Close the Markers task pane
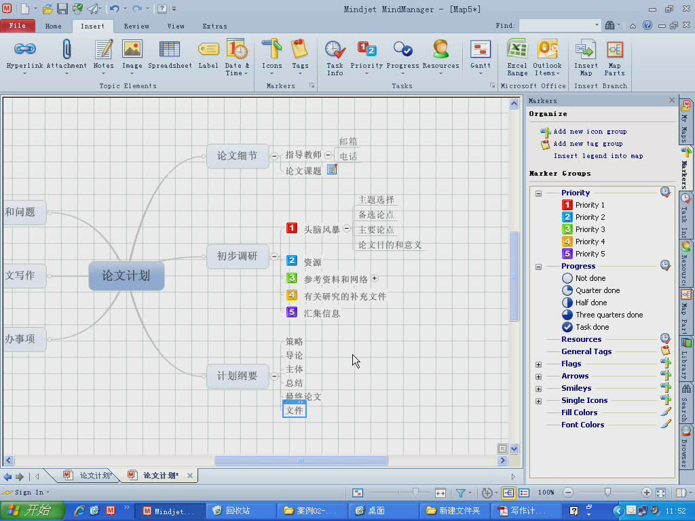 671,100
